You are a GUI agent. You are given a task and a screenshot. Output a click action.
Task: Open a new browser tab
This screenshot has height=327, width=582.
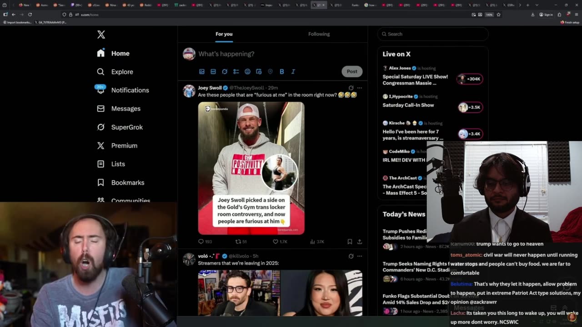[x=527, y=5]
